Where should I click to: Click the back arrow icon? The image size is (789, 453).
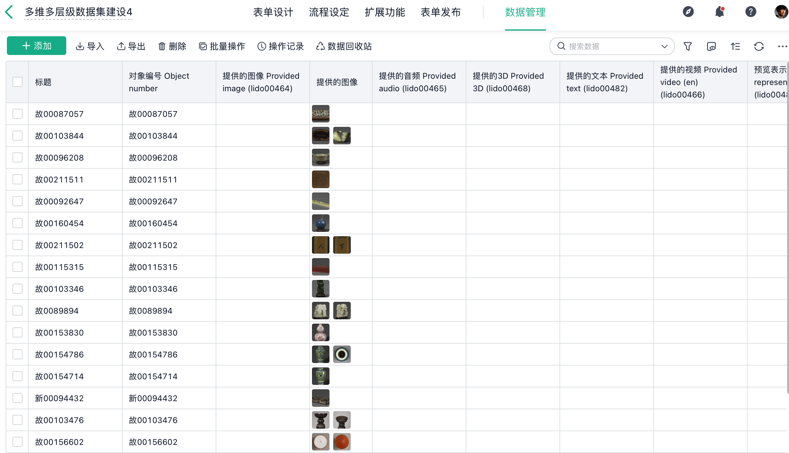9,12
